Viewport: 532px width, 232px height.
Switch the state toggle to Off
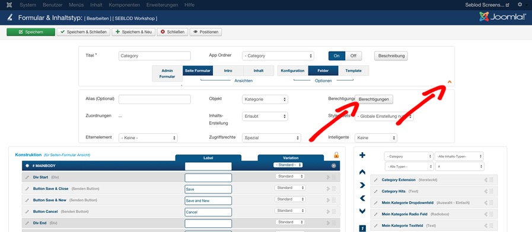[353, 56]
